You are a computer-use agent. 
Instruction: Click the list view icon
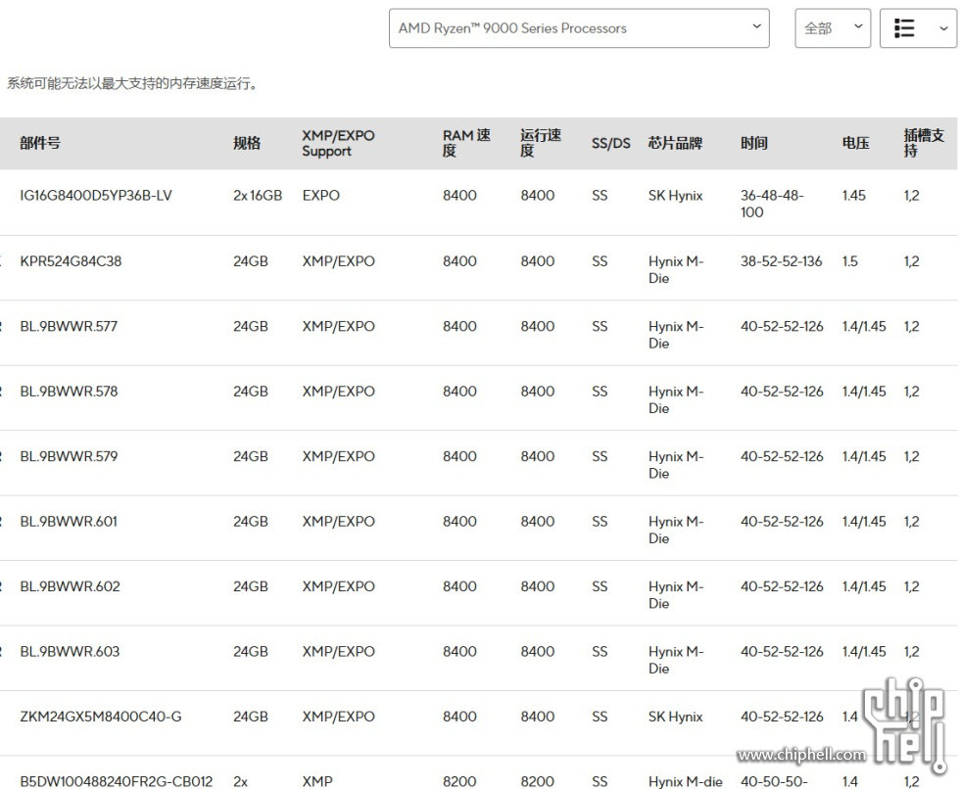[x=905, y=28]
